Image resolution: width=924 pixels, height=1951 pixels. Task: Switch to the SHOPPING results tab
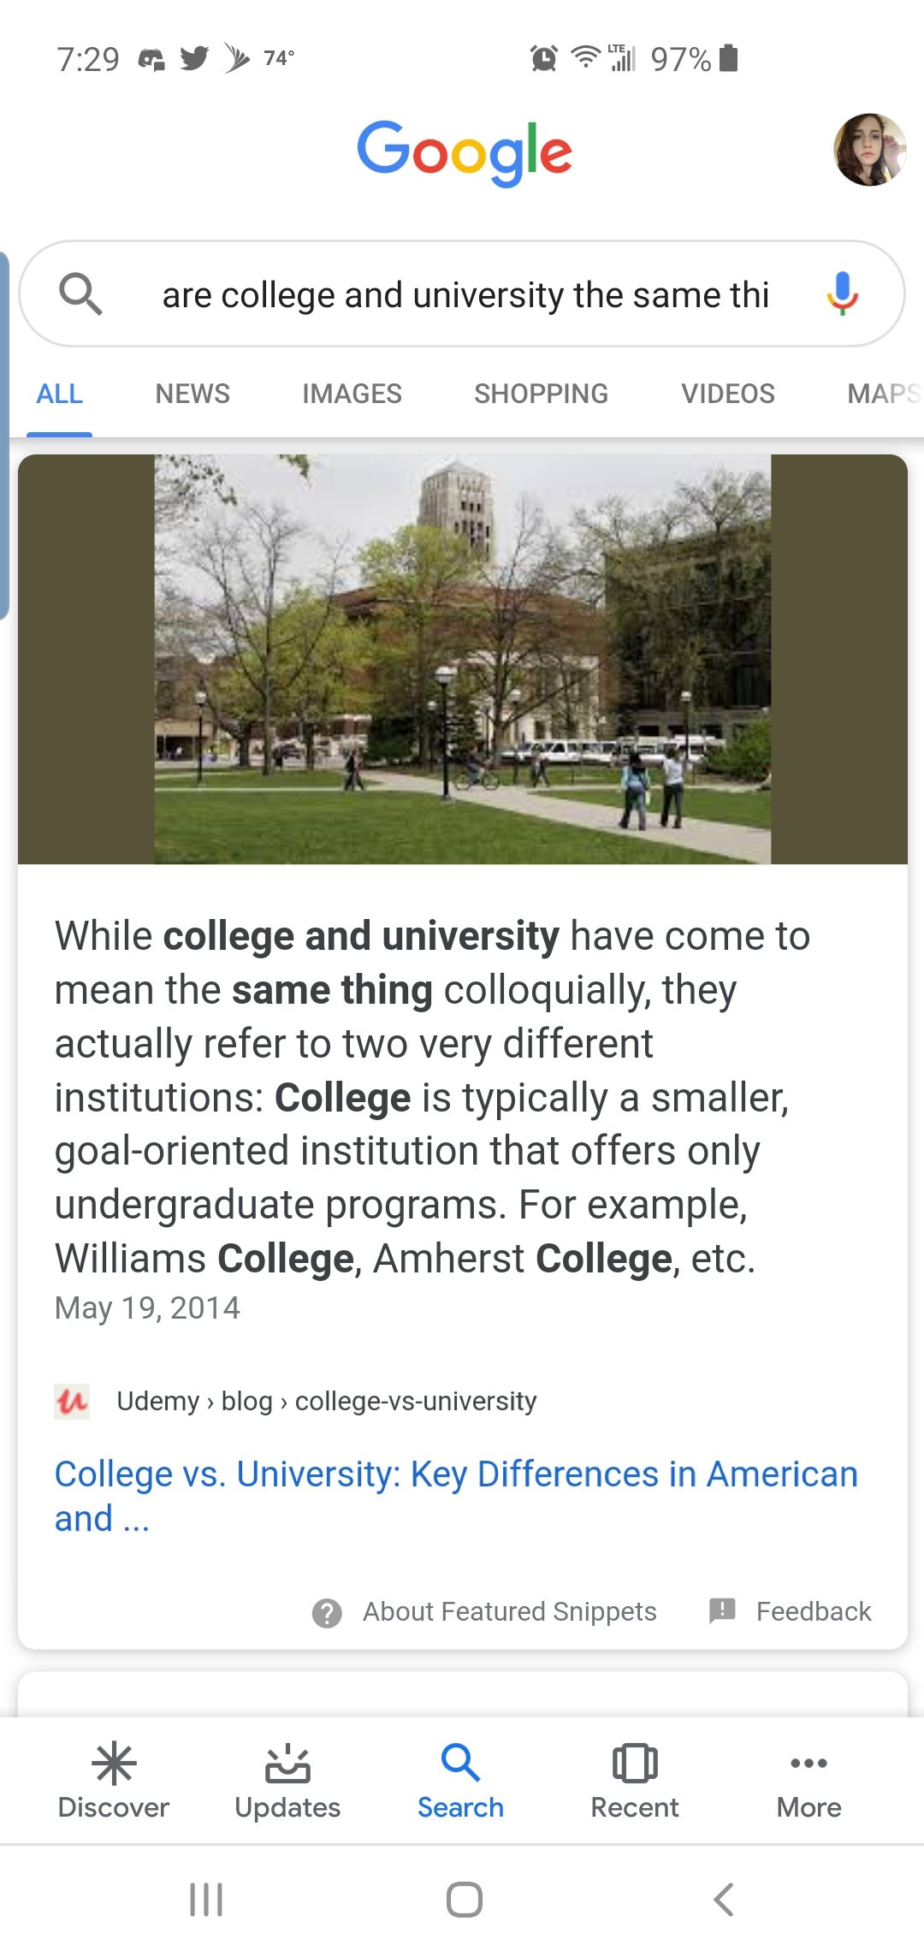click(541, 394)
